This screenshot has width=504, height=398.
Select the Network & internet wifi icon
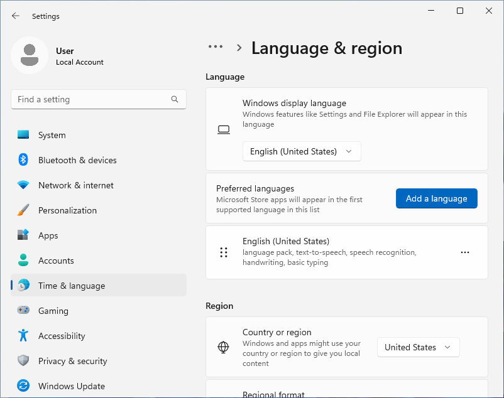(x=23, y=185)
